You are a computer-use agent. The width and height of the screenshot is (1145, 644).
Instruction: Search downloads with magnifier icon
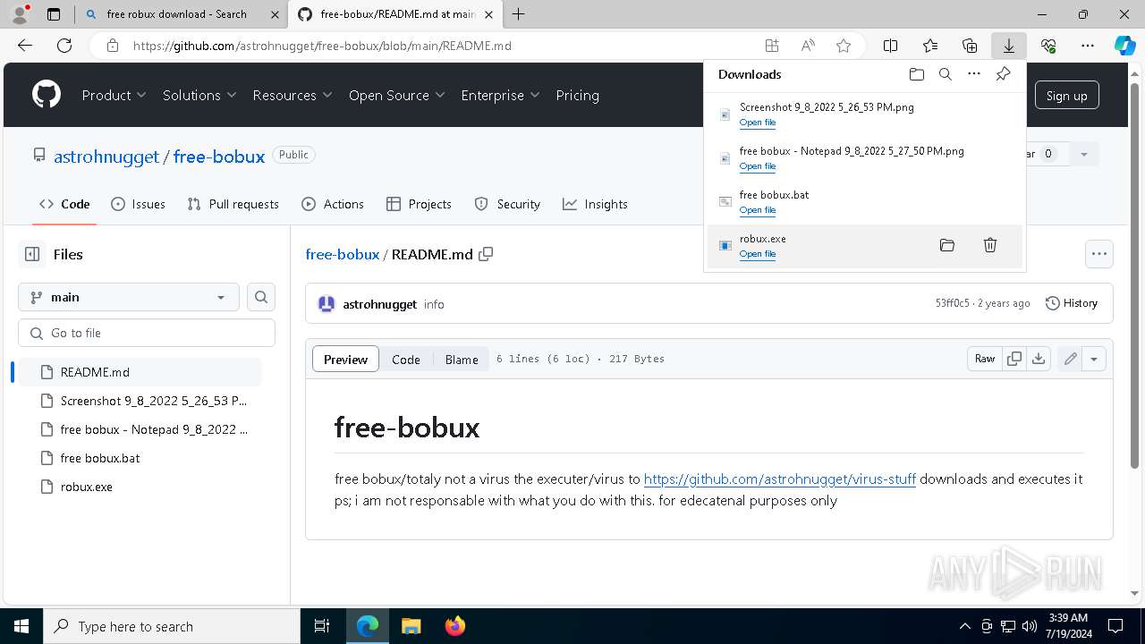(x=945, y=74)
